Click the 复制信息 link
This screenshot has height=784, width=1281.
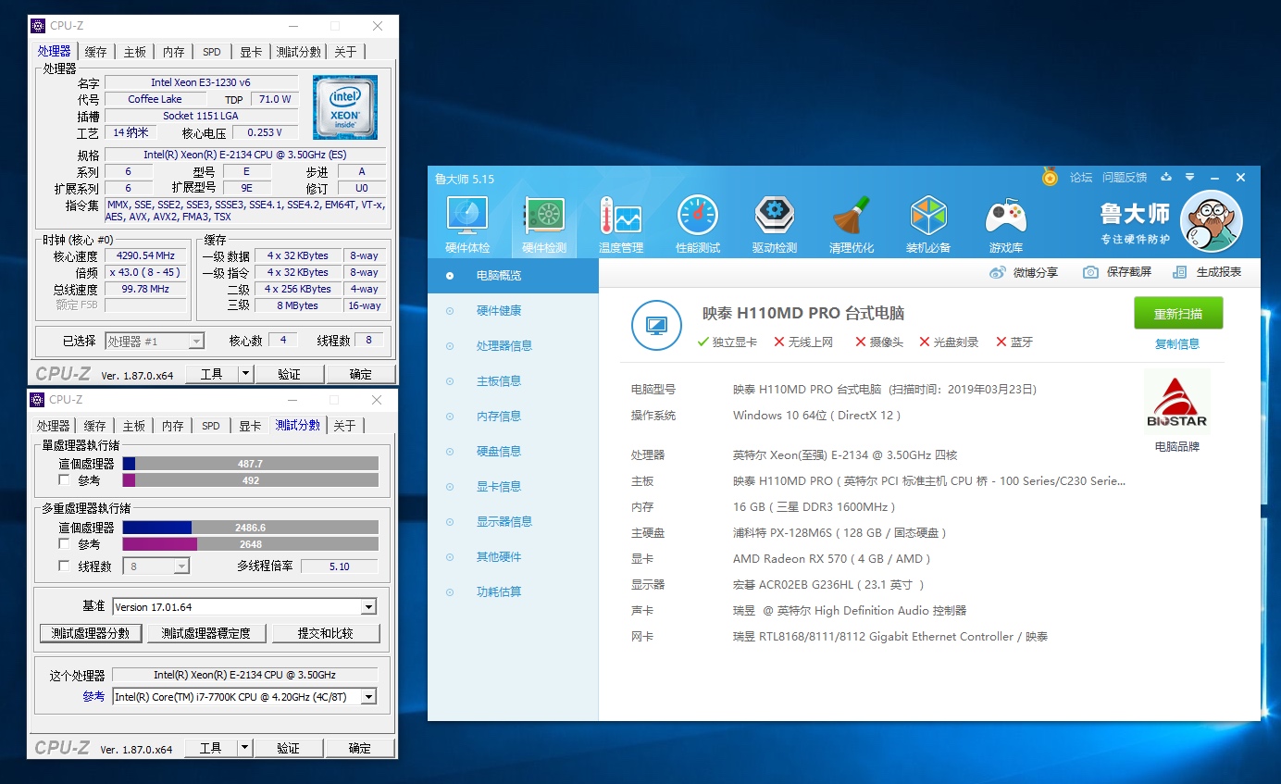pyautogui.click(x=1177, y=344)
